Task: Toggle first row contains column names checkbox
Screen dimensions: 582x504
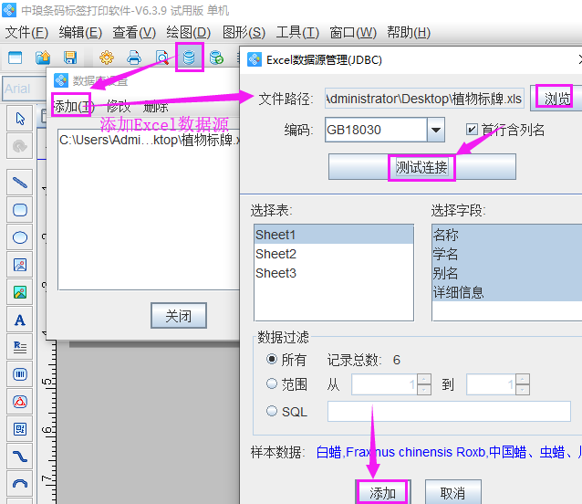Action: (472, 130)
